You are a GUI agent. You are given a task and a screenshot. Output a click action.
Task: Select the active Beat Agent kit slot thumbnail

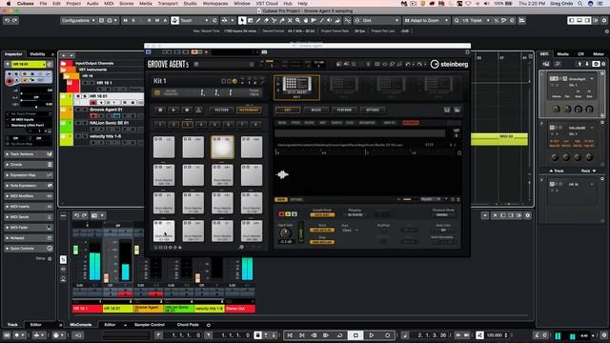click(296, 87)
